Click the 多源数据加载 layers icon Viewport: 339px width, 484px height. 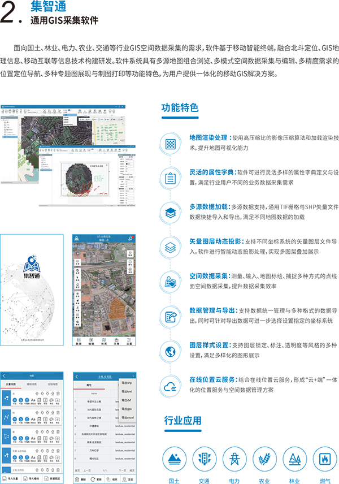tap(169, 213)
